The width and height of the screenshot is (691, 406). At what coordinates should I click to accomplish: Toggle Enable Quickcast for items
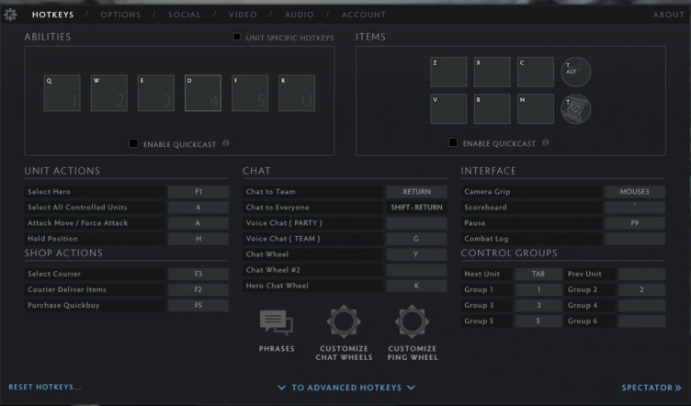click(x=453, y=143)
